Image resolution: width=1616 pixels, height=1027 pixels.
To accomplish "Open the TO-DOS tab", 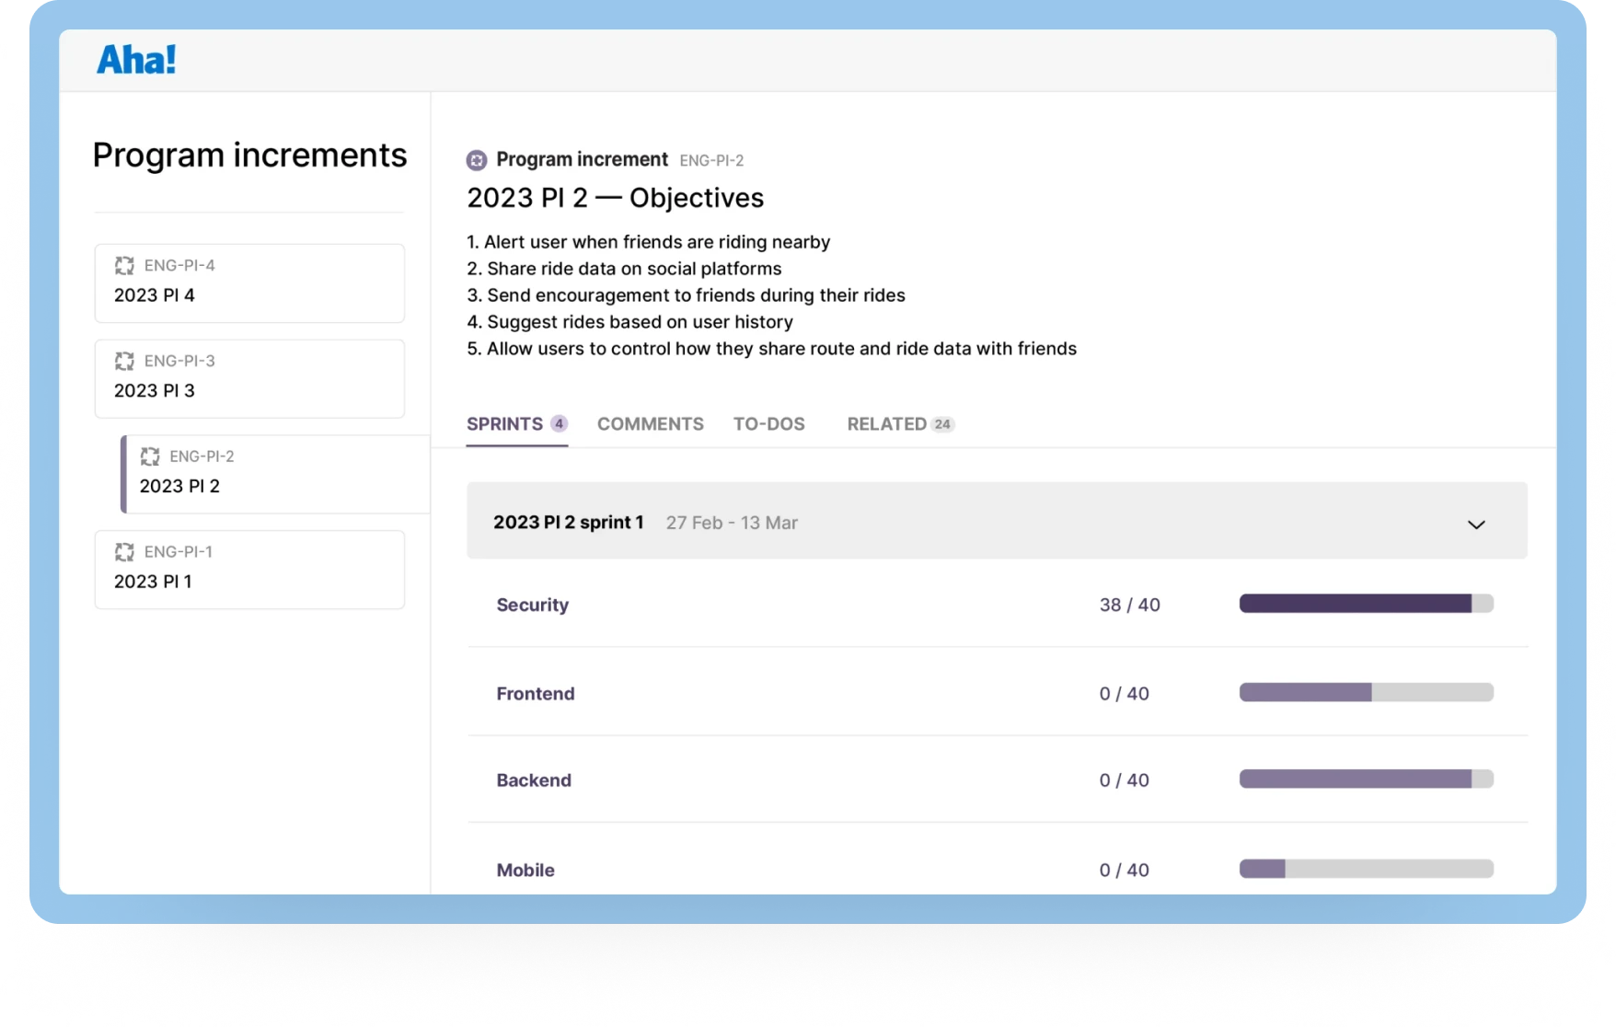I will coord(769,423).
